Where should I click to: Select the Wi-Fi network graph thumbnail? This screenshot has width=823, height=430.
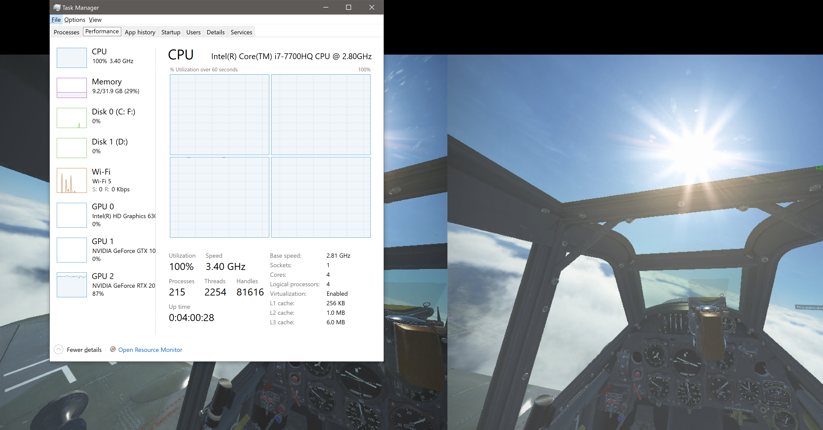72,181
